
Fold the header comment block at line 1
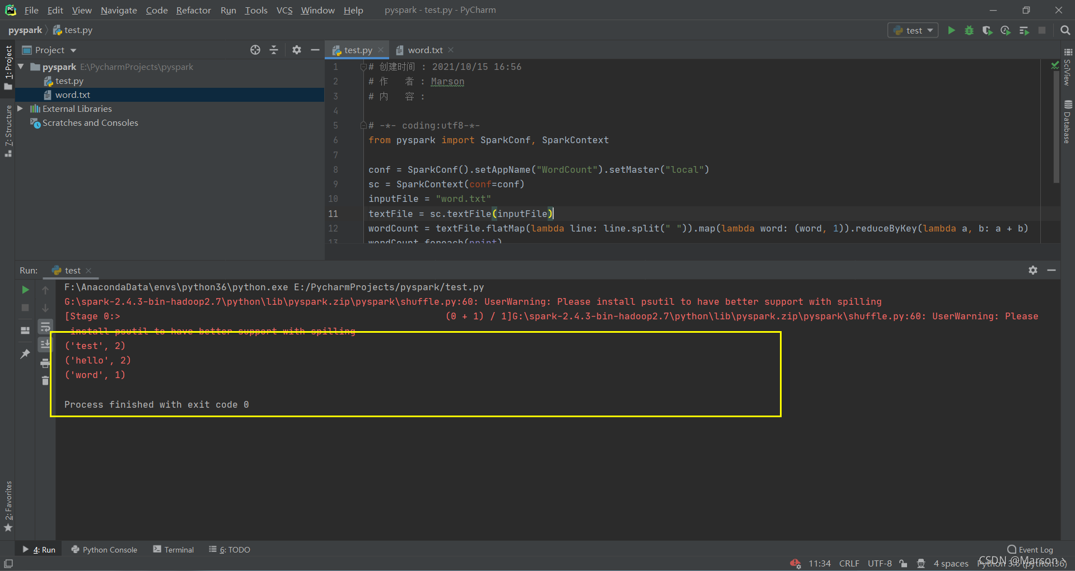[363, 67]
